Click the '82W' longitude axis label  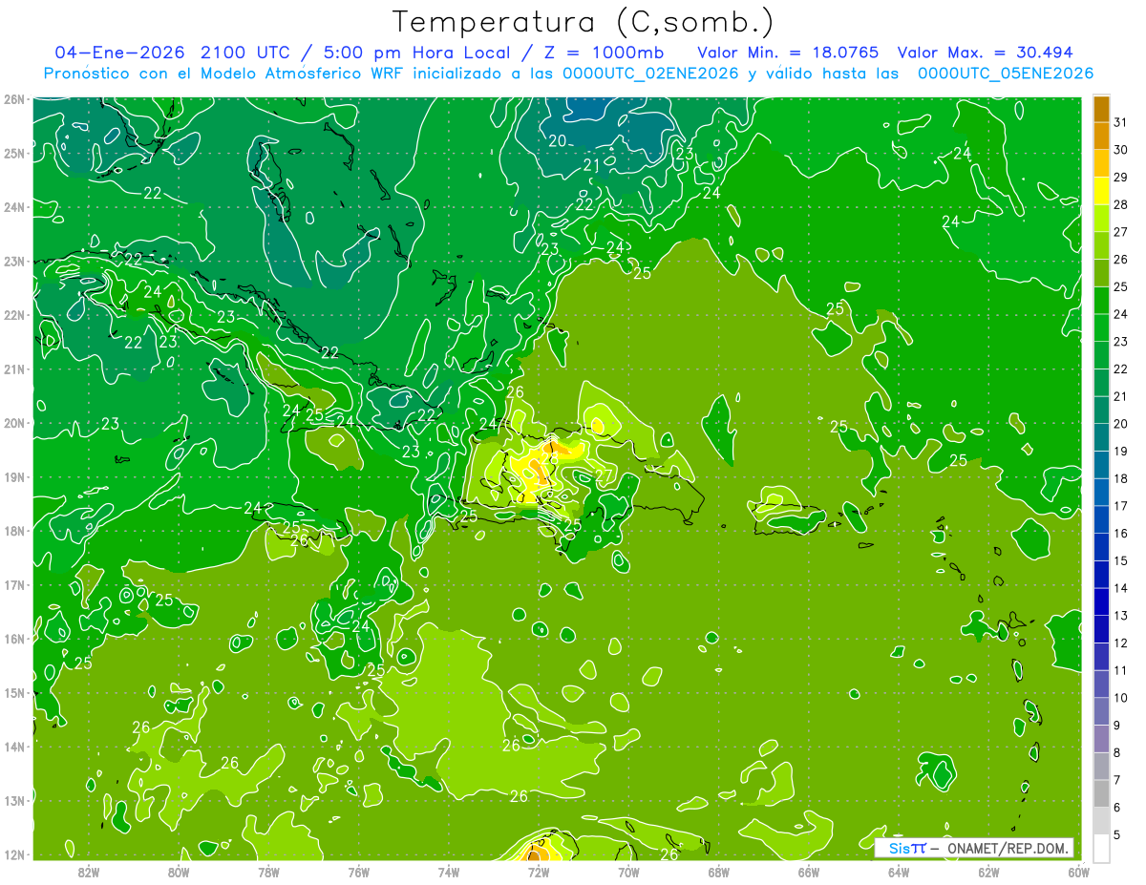click(88, 871)
